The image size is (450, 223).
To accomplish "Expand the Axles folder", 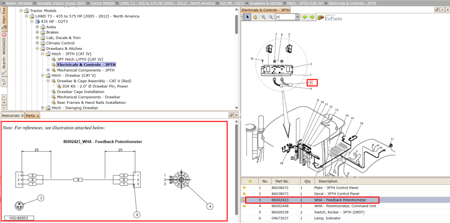I will [x=37, y=27].
